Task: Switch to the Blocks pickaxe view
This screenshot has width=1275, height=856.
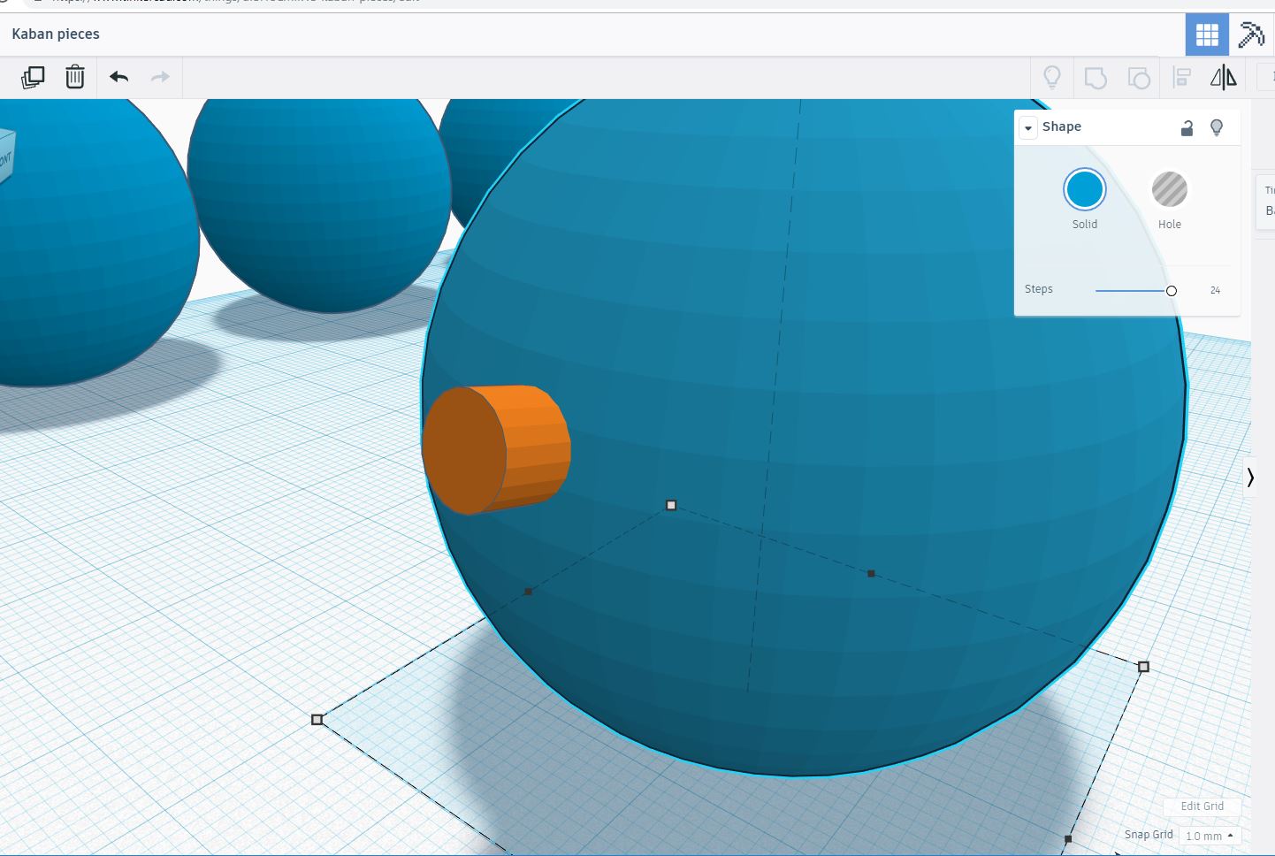Action: pos(1251,34)
